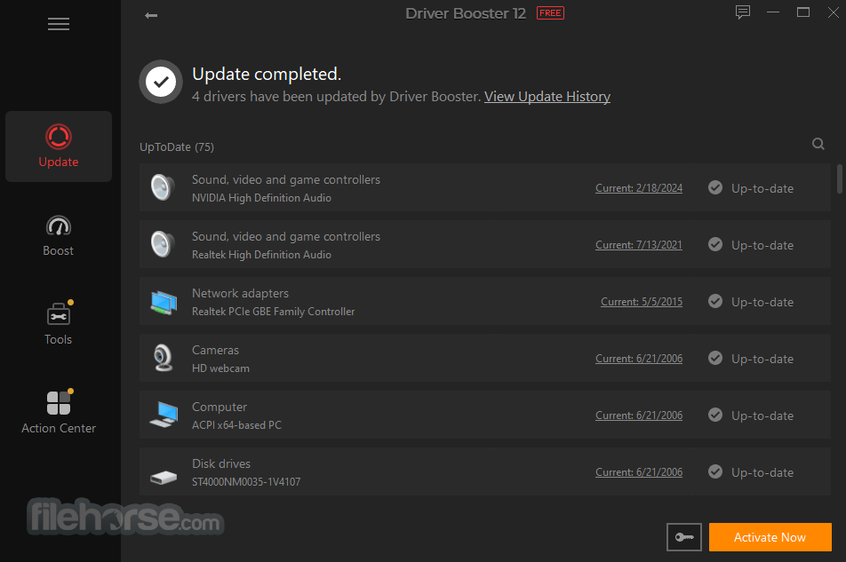Open Current: 6/21/2006 link for ST4000NM0035 disk
The height and width of the screenshot is (562, 846).
coord(639,472)
